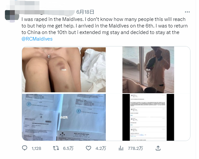
Task: Click the share upload icon
Action: click(x=158, y=148)
